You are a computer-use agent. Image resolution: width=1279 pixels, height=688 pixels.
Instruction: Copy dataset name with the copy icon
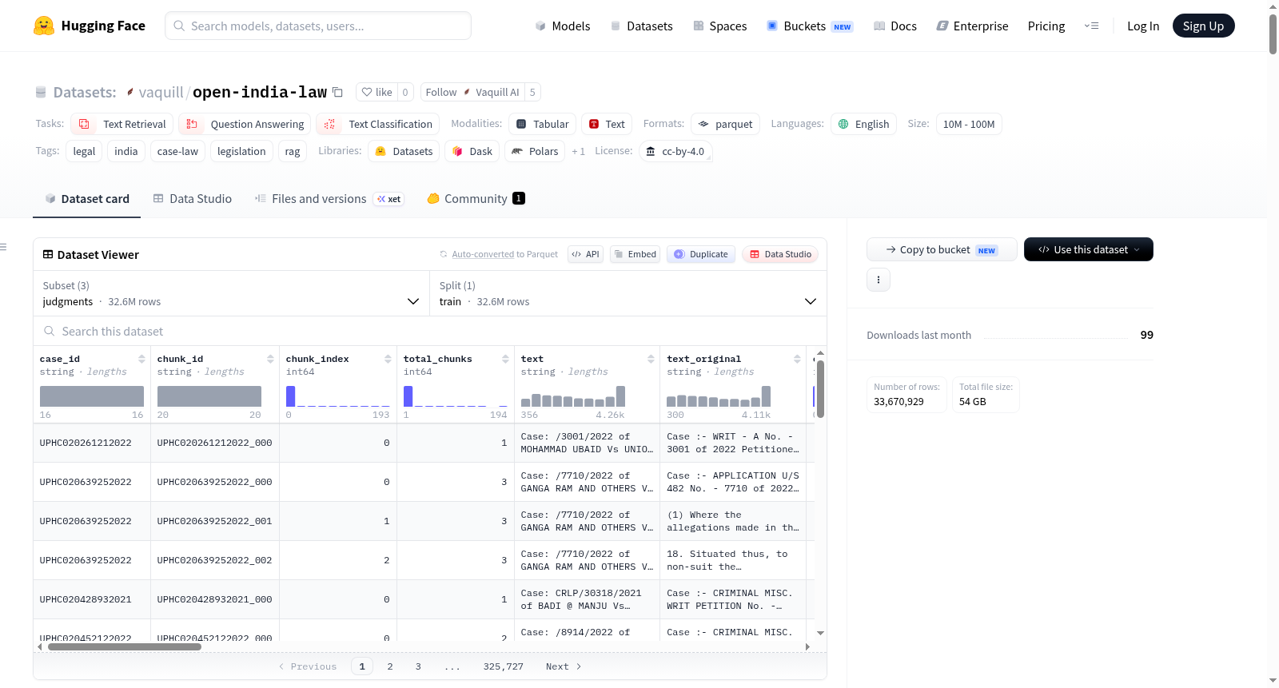click(x=337, y=92)
